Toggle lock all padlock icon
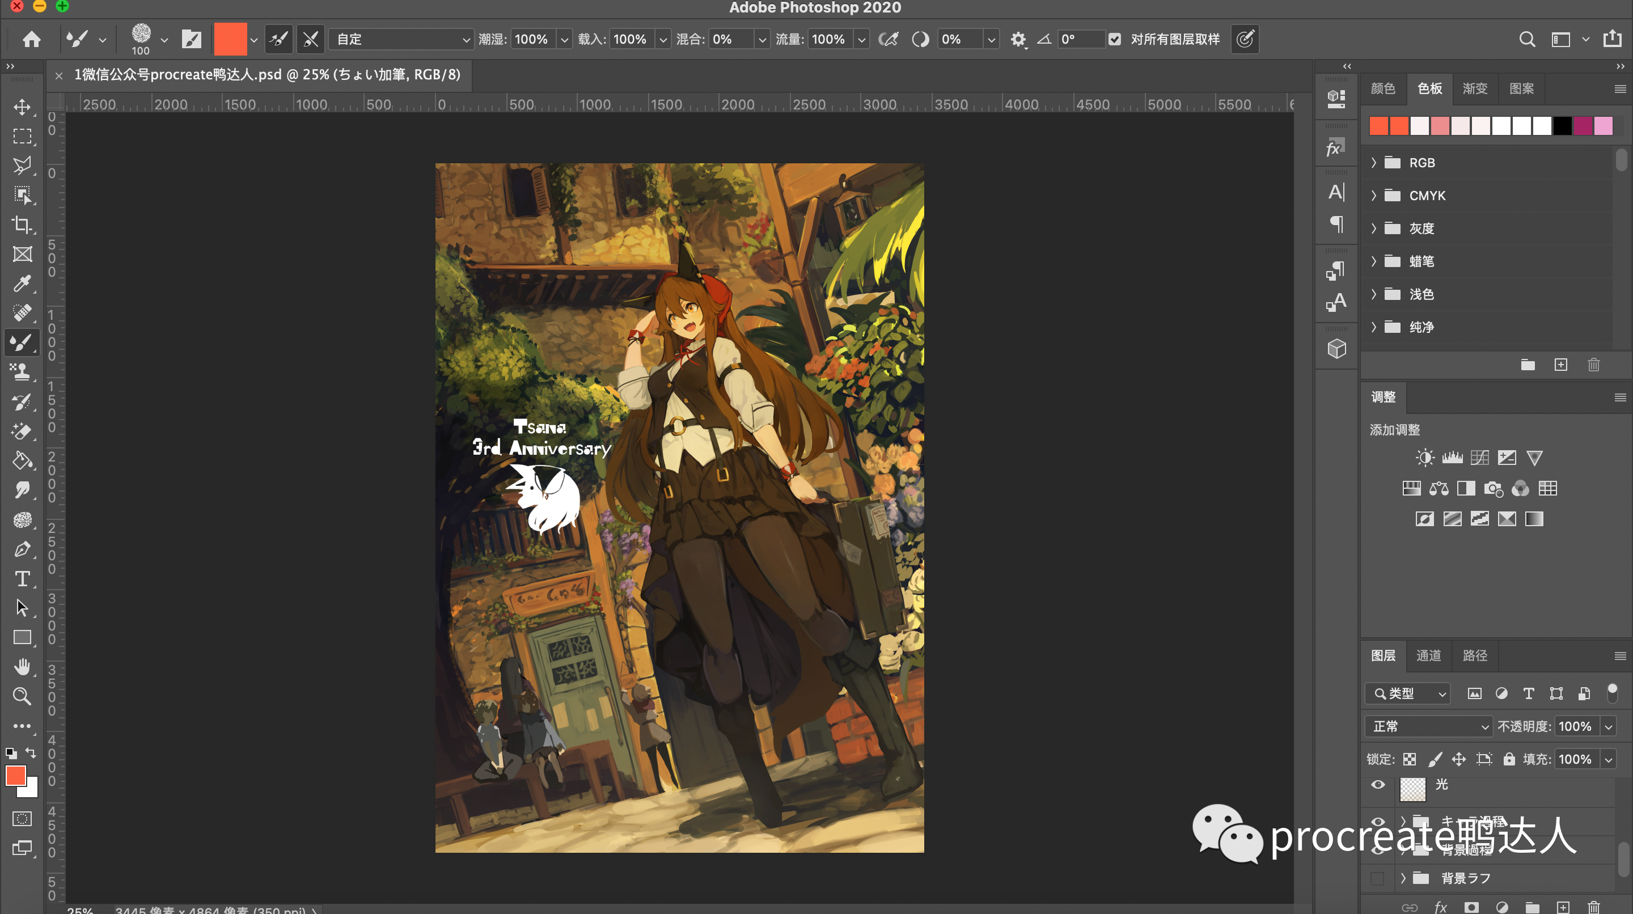This screenshot has width=1633, height=914. [1509, 759]
